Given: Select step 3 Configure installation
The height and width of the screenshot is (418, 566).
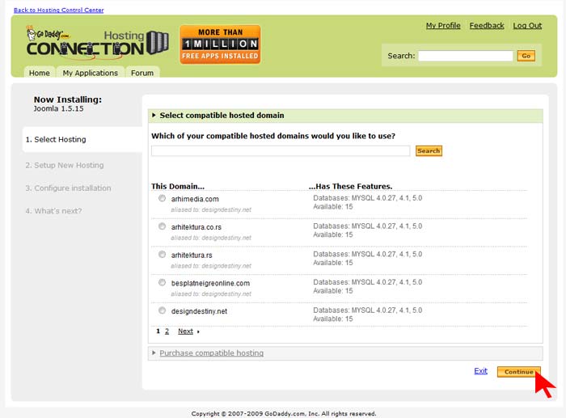Looking at the screenshot, I should coord(68,188).
